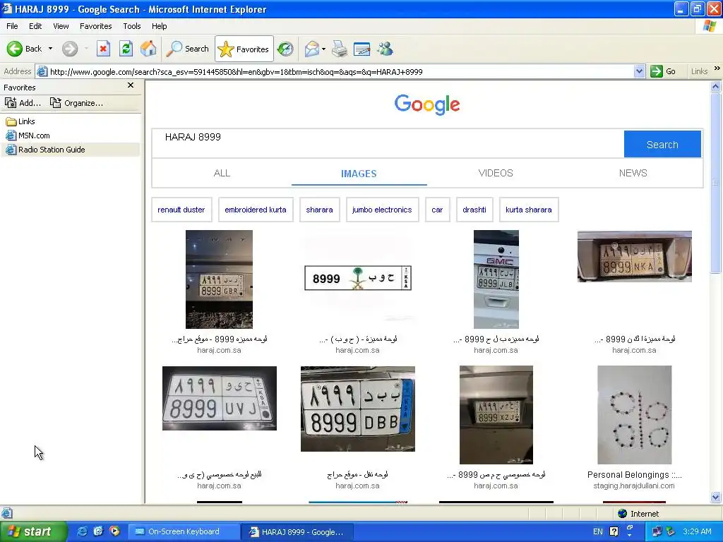Click the Go button
The image size is (723, 542).
[663, 71]
